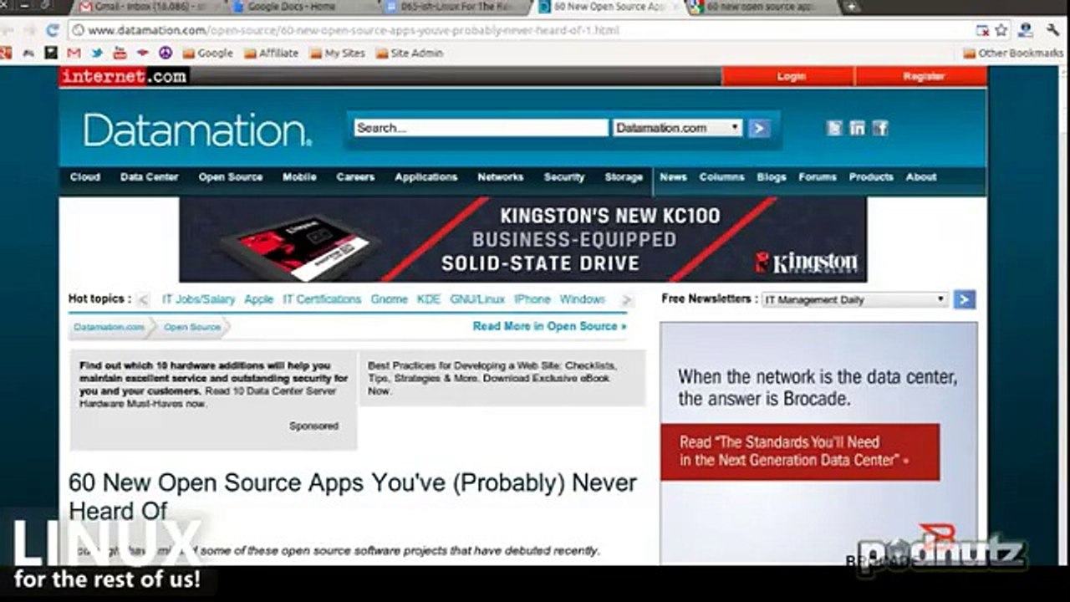The height and width of the screenshot is (602, 1070).
Task: Click the red Register button
Action: (x=922, y=76)
